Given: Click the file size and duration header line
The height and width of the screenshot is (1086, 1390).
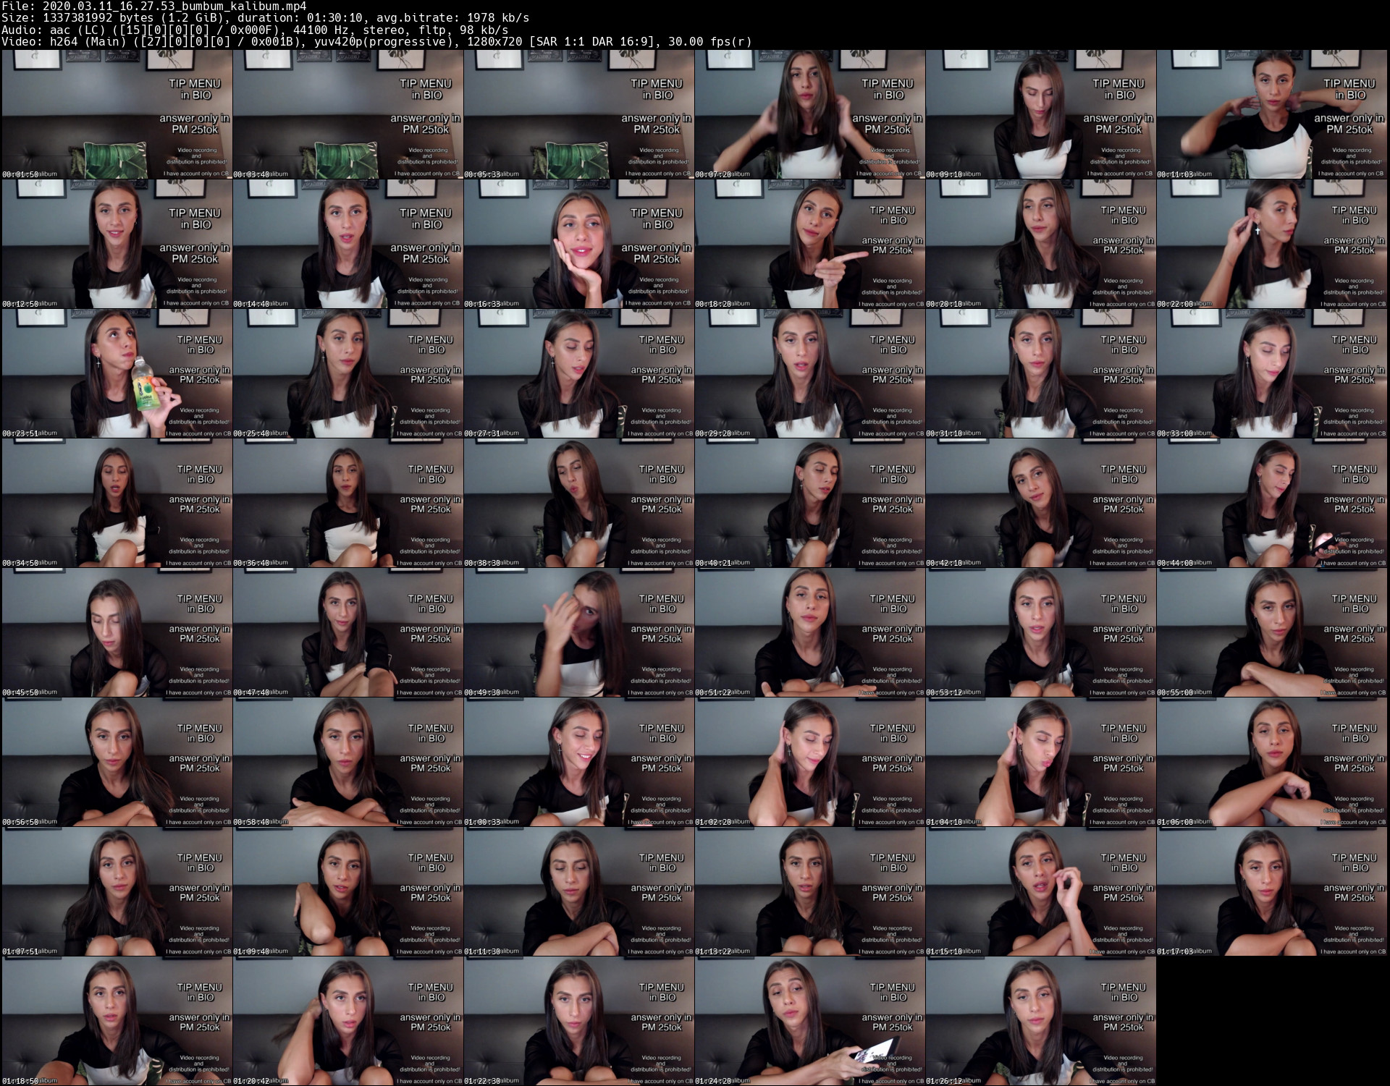Looking at the screenshot, I should tap(265, 18).
